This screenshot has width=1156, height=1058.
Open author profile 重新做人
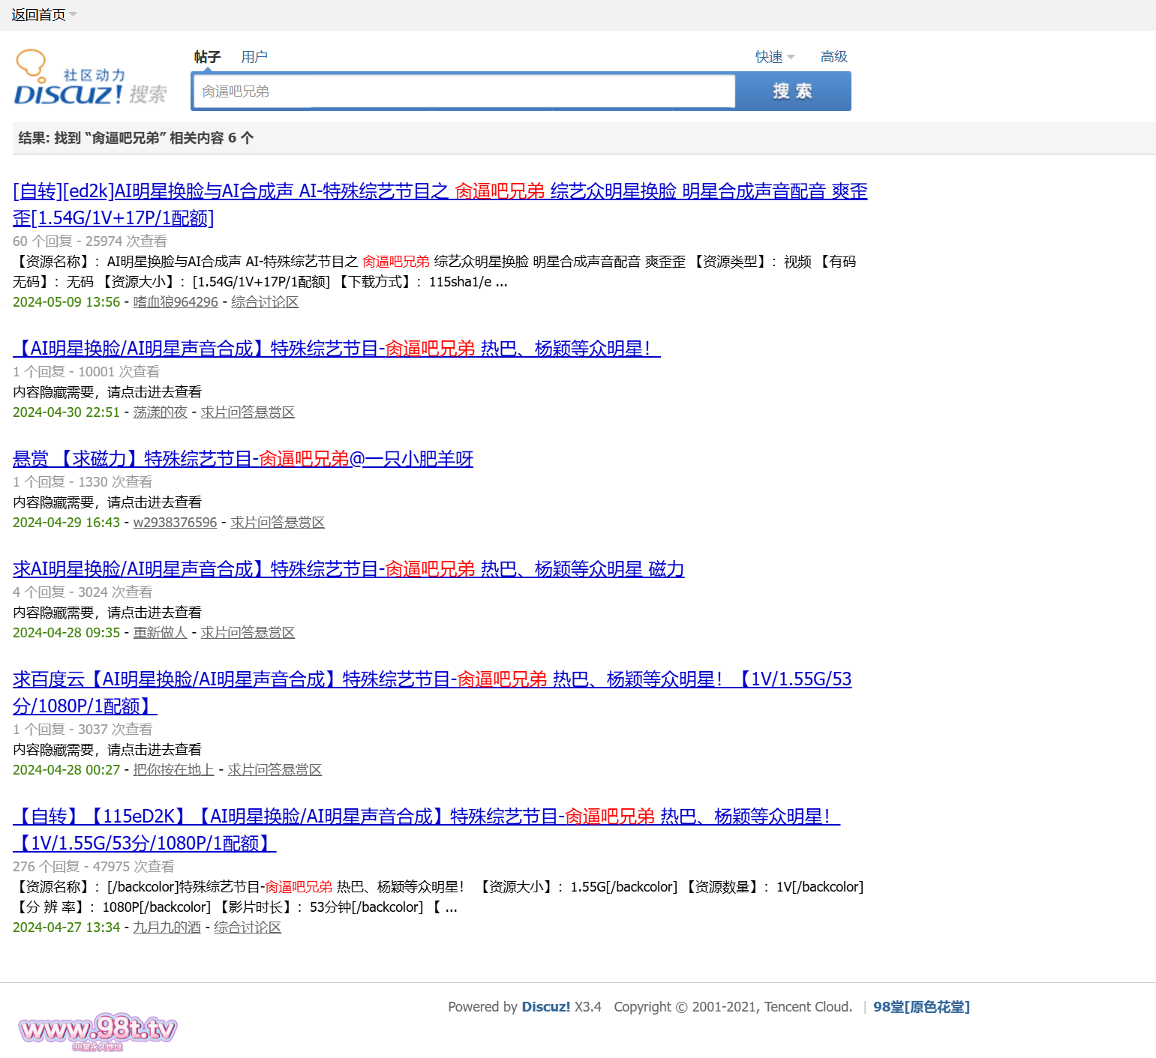point(160,633)
